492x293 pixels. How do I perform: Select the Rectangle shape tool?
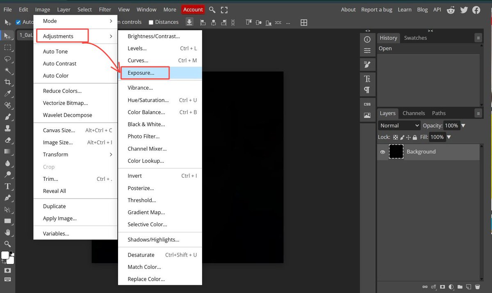point(7,221)
